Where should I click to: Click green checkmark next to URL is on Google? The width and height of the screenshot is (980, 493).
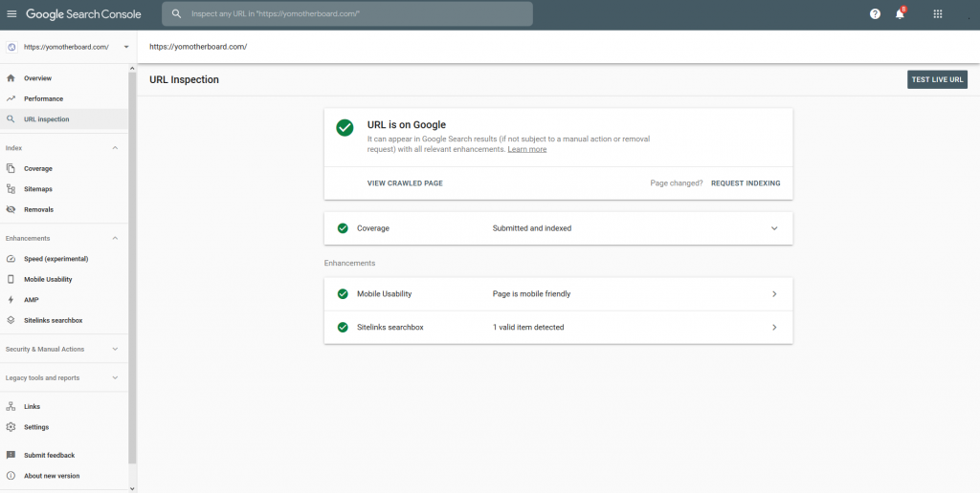[x=345, y=127]
